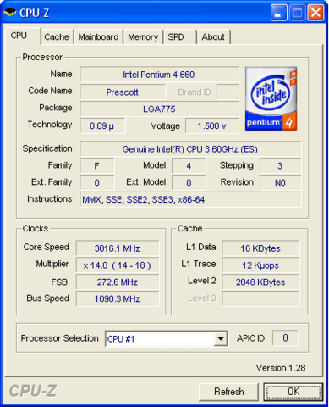This screenshot has width=329, height=407.
Task: Switch to the SPD tab
Action: pyautogui.click(x=180, y=37)
